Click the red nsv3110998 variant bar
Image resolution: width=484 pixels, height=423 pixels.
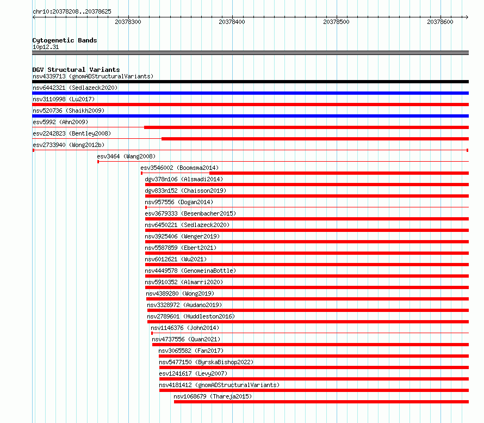250,105
